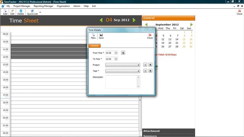The width and height of the screenshot is (244, 137).
Task: Show previous month in calendar
Action: pos(146,24)
